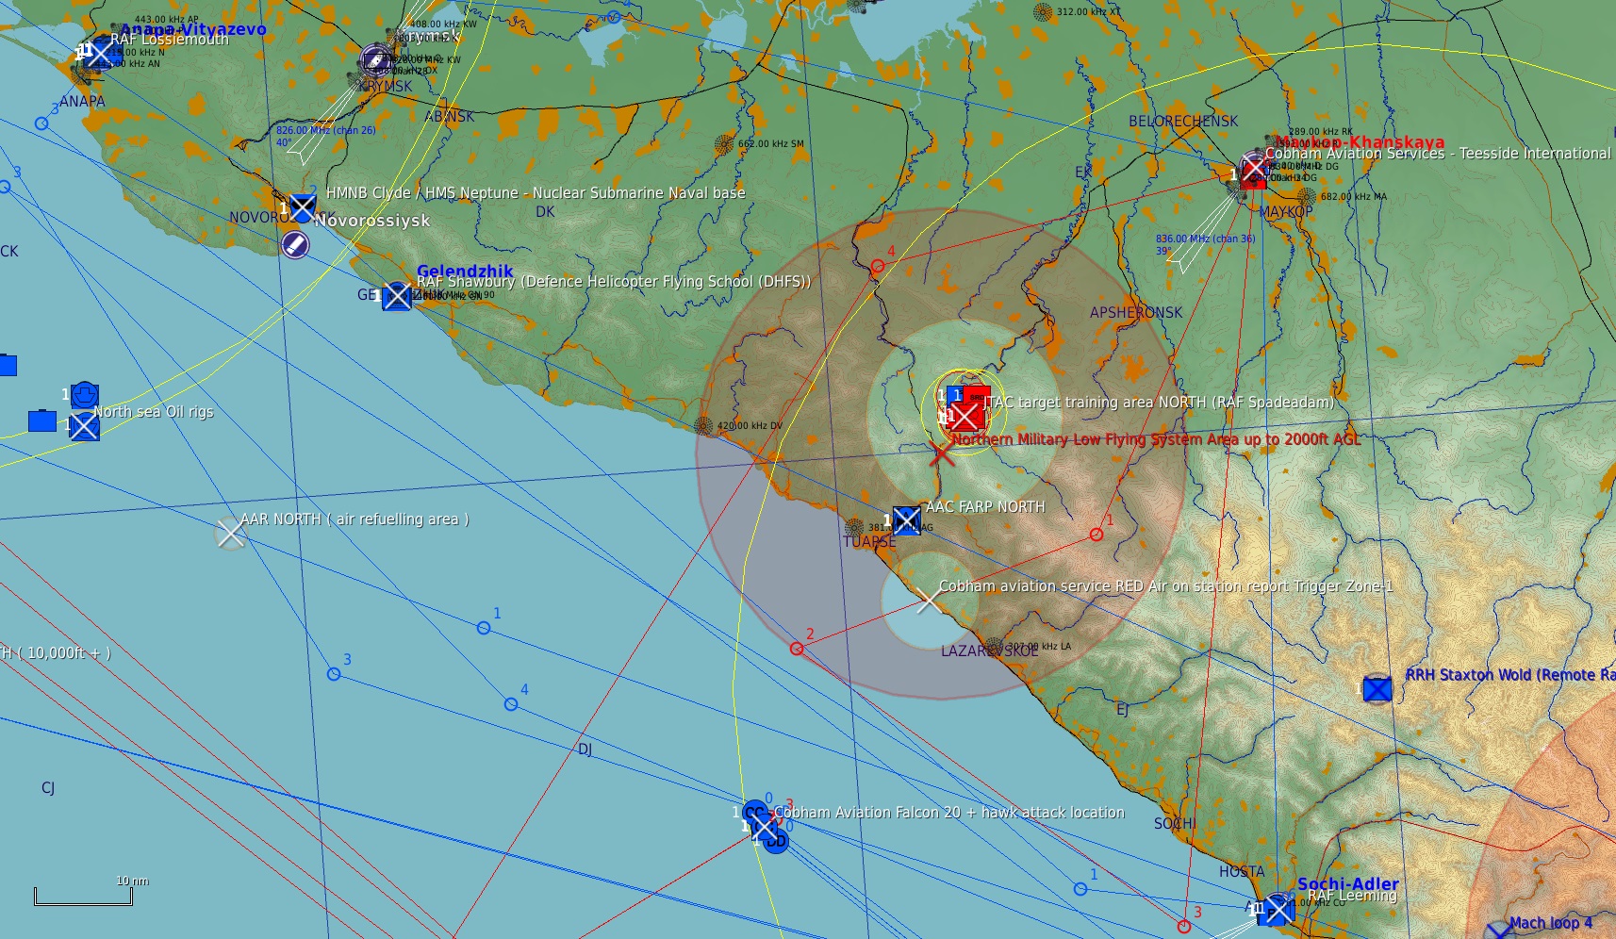Select the red JTAC target training area unit
The height and width of the screenshot is (939, 1616).
tap(965, 415)
